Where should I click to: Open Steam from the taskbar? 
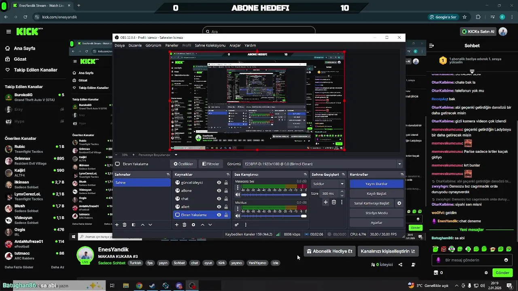(152, 286)
